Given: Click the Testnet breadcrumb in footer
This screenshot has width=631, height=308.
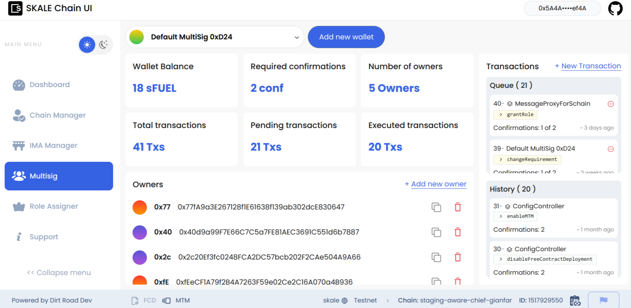Looking at the screenshot, I should point(365,300).
